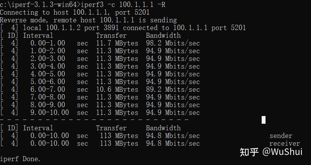Click the 'receiver' label
The image size is (311, 165).
pos(285,143)
